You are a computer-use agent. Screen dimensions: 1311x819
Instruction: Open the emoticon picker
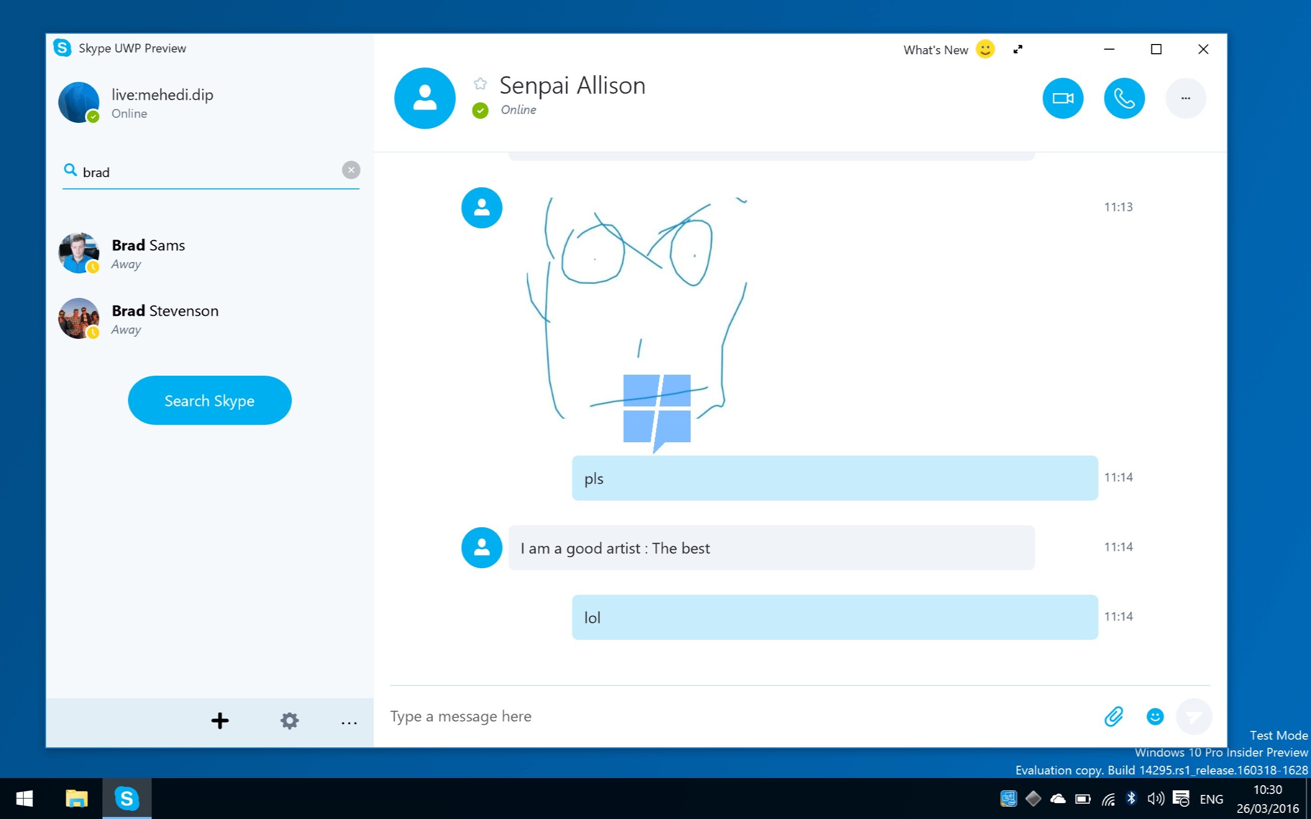coord(1154,716)
